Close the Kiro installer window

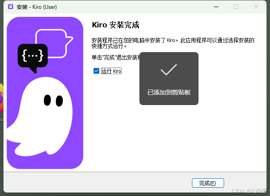pos(256,7)
